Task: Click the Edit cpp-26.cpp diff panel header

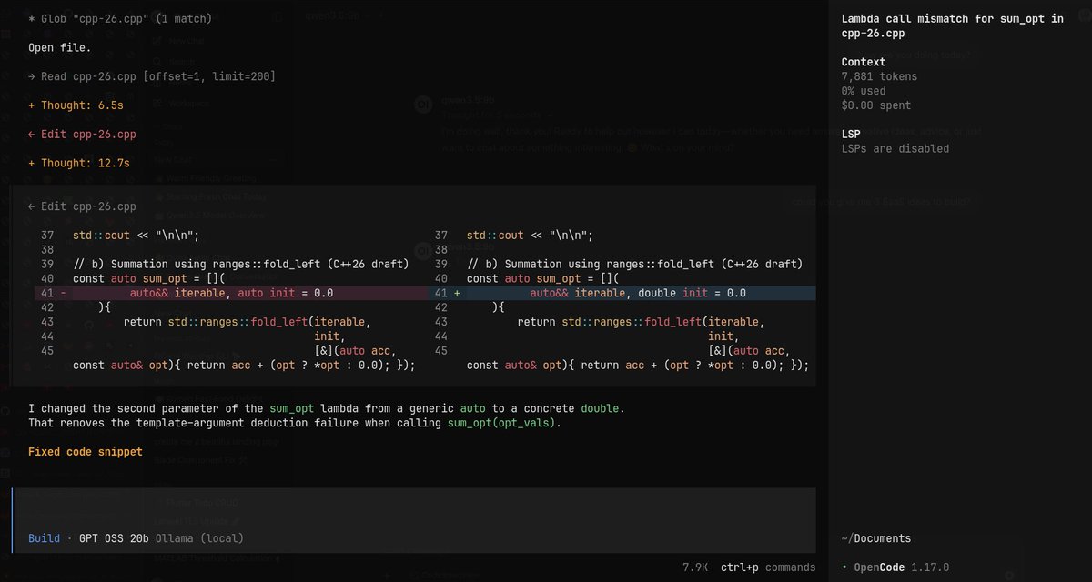Action: pyautogui.click(x=82, y=206)
